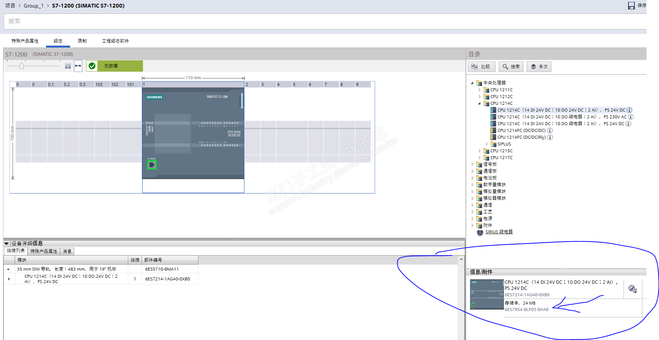Open the 特殊产品属性 top tab
The image size is (659, 340).
pyautogui.click(x=25, y=41)
